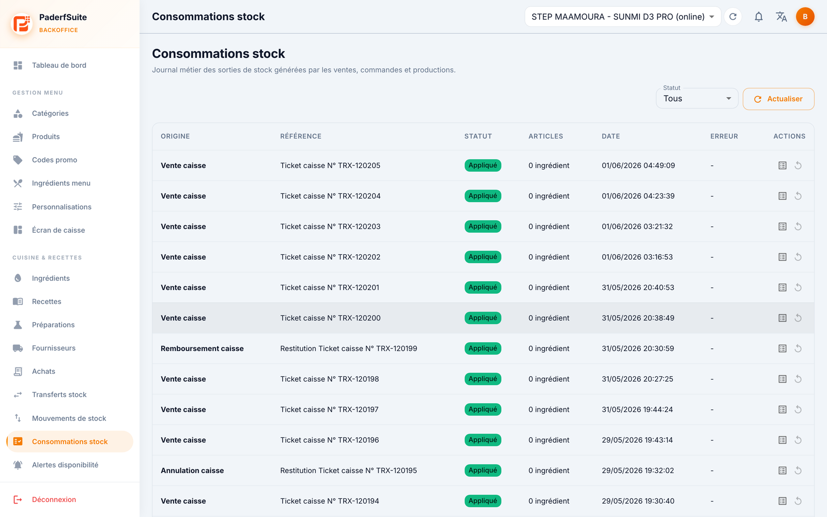Open Achats in sidebar
Screen dimensions: 827x517
click(69, 371)
